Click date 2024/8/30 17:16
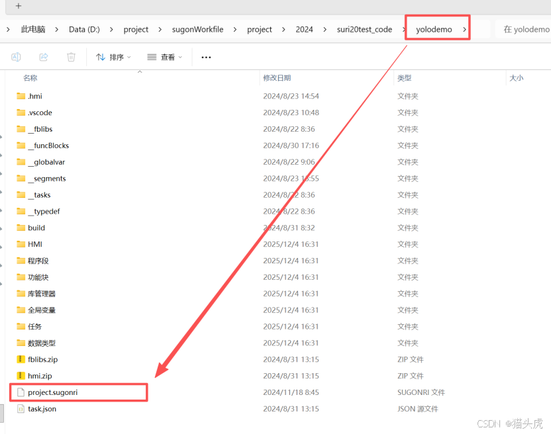Screen dimensions: 551x434 (x=291, y=146)
